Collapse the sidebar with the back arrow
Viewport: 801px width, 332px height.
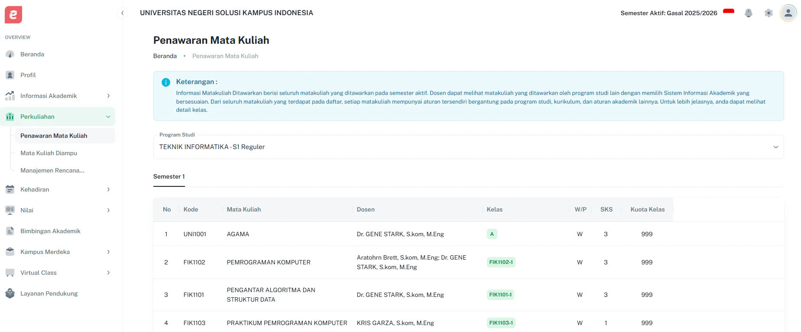[123, 13]
